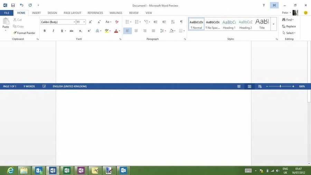311x175 pixels.
Task: Click the Clear Formatting eraser icon
Action: pos(117,22)
